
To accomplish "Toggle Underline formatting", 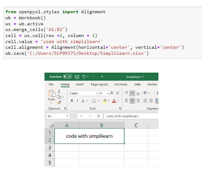I will (x=83, y=101).
